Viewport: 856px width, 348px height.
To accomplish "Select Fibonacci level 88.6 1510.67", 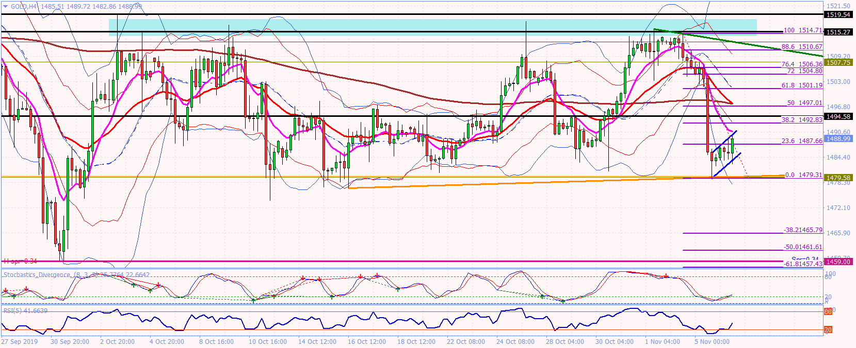I will point(802,47).
